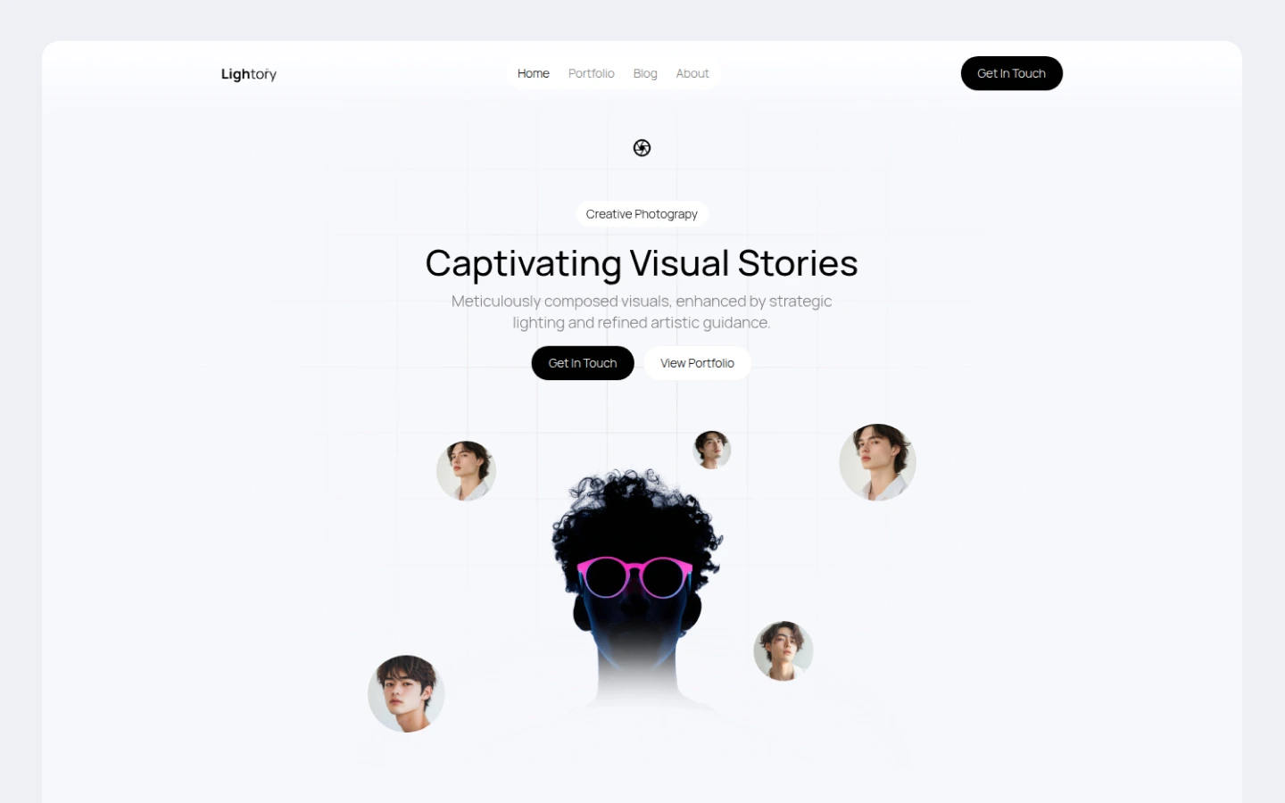Click the small portrait above the silhouette
1285x803 pixels.
point(712,450)
